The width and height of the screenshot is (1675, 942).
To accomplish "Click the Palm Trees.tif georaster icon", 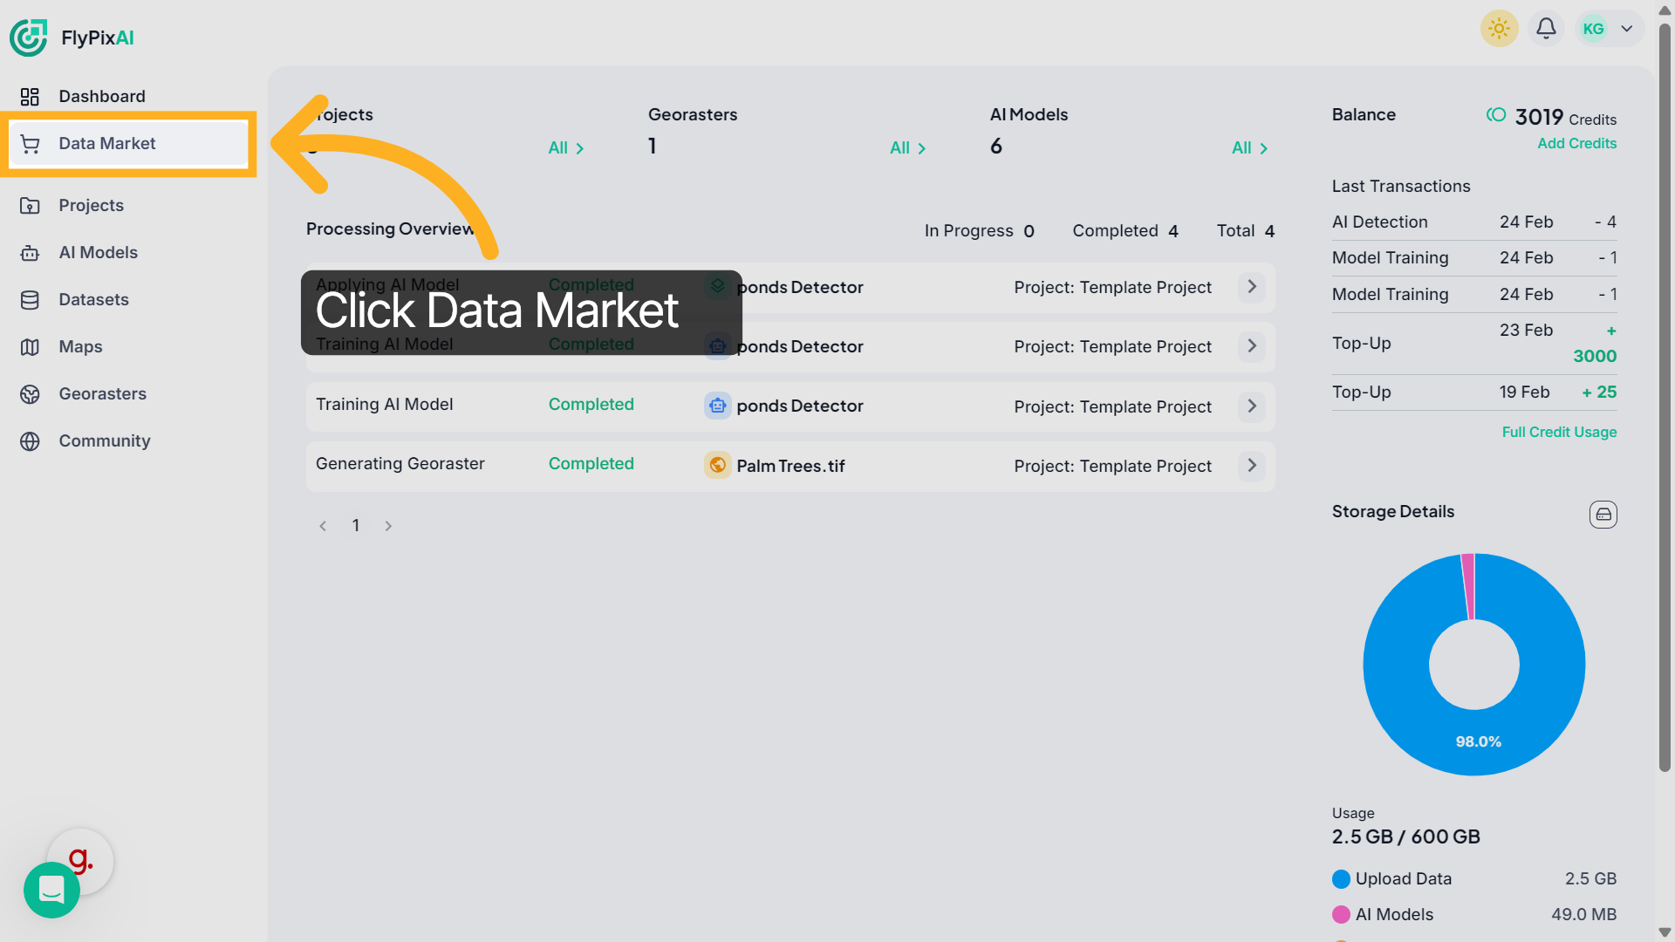I will (x=717, y=466).
